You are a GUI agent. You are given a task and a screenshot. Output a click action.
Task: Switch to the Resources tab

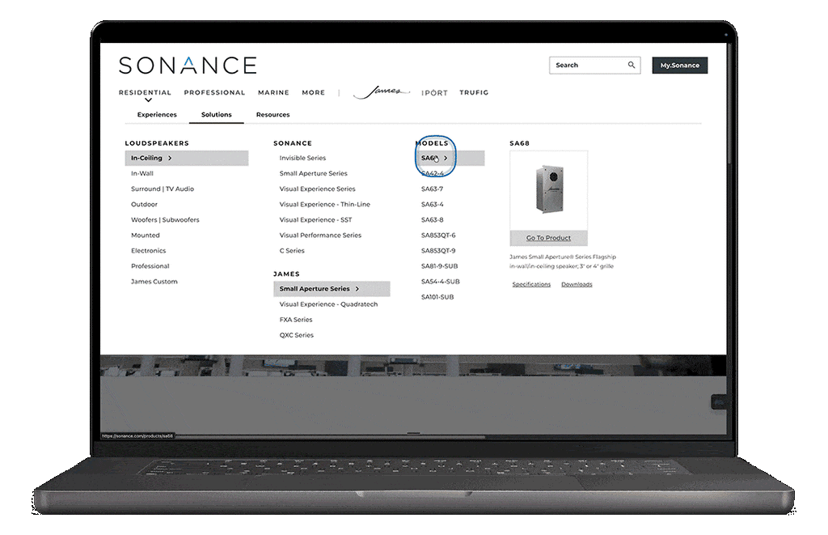(272, 115)
